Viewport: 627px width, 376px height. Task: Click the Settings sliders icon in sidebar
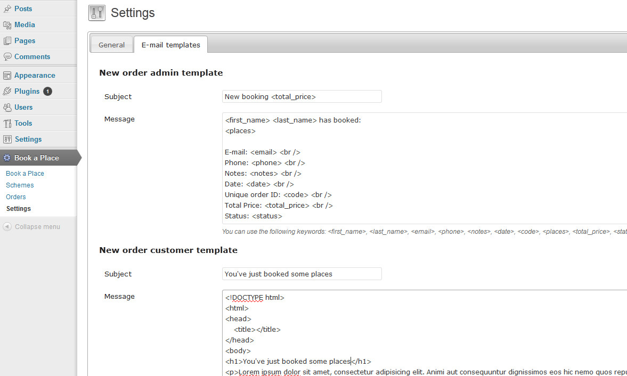point(7,139)
